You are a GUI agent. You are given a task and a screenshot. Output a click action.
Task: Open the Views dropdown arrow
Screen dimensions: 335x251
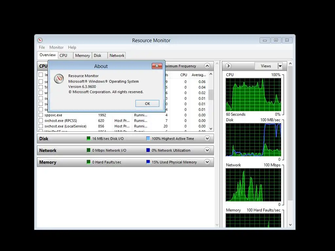[x=280, y=66]
